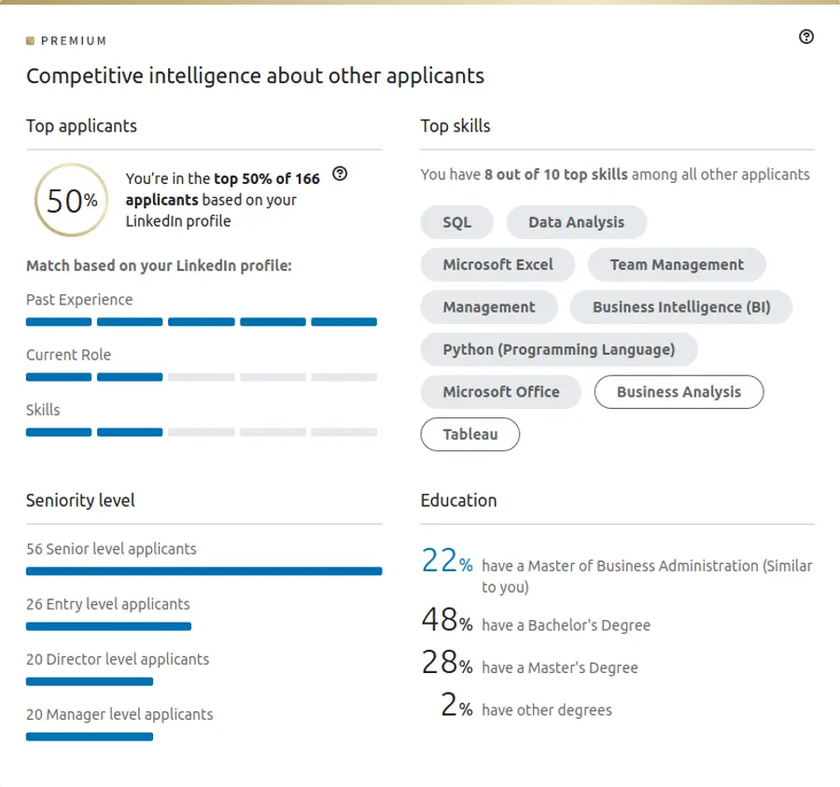Click the Microsoft Excel skill pill
840x787 pixels.
[x=497, y=265]
